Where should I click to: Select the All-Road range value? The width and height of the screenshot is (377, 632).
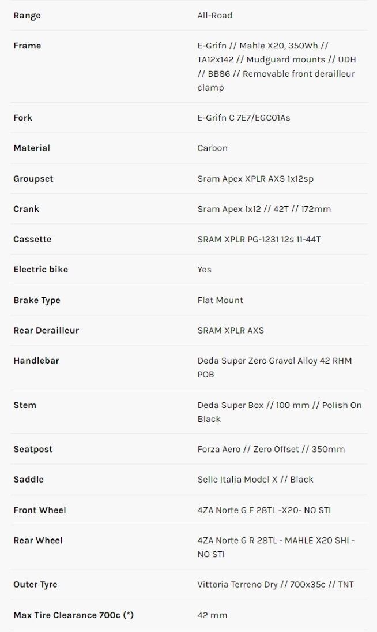[x=214, y=16]
